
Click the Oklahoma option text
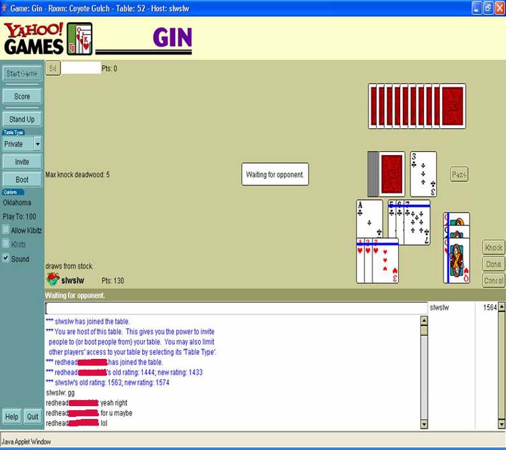(17, 202)
